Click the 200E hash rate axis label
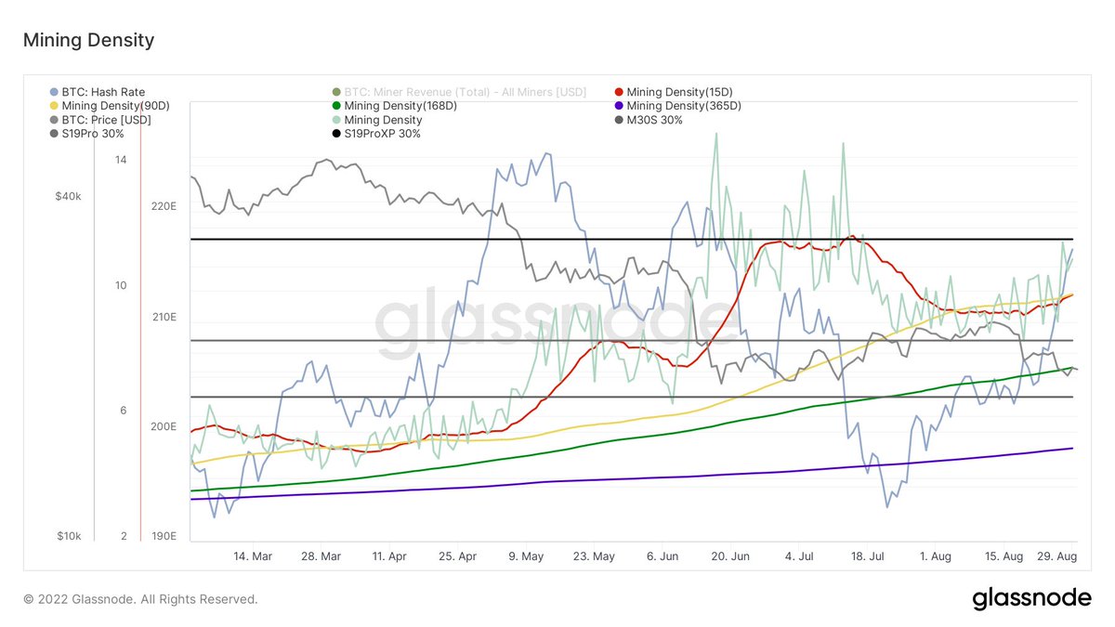 pyautogui.click(x=164, y=426)
